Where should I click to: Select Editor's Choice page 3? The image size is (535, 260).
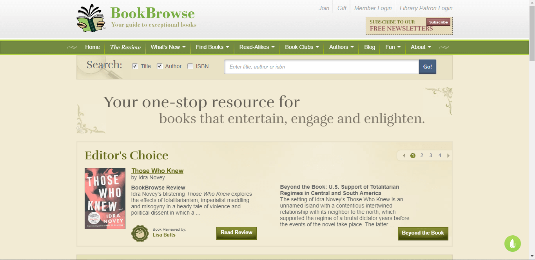pyautogui.click(x=431, y=155)
